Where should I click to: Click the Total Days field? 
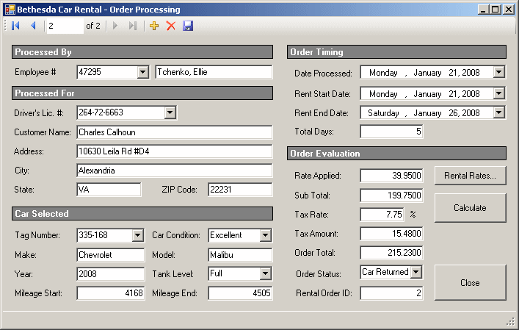[391, 132]
